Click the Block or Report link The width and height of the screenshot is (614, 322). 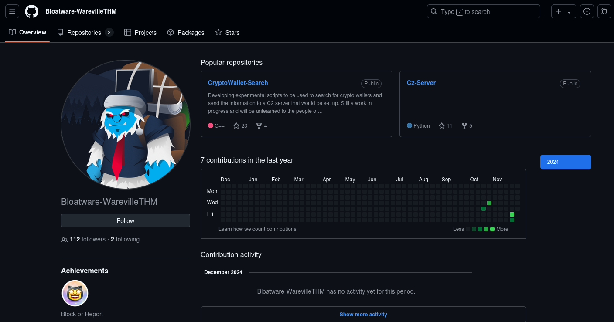82,314
